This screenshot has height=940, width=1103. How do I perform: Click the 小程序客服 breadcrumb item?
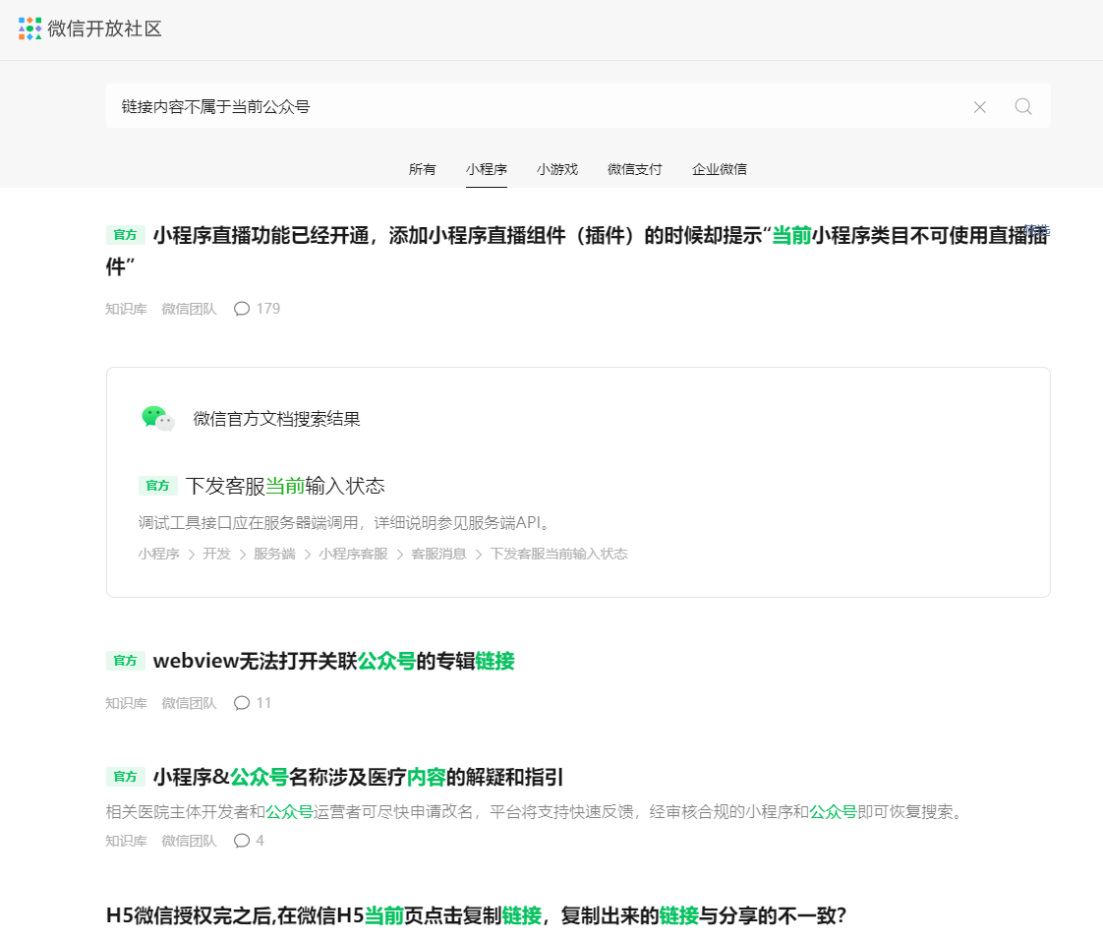tap(353, 555)
